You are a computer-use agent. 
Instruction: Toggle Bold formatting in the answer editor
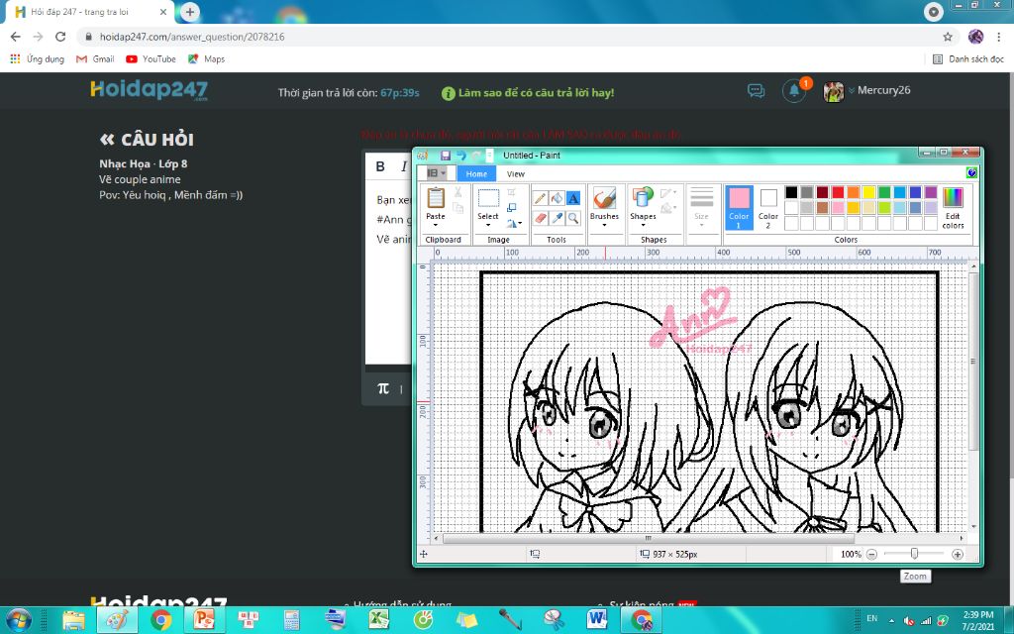(380, 166)
